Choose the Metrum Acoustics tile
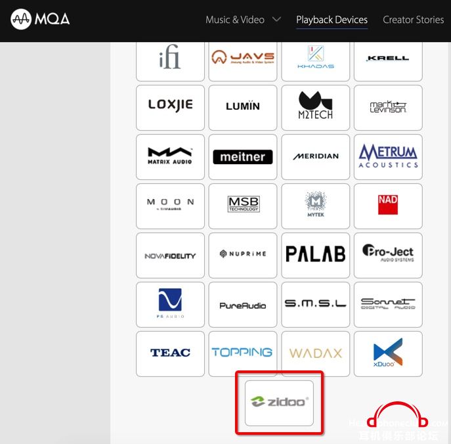 (x=388, y=157)
